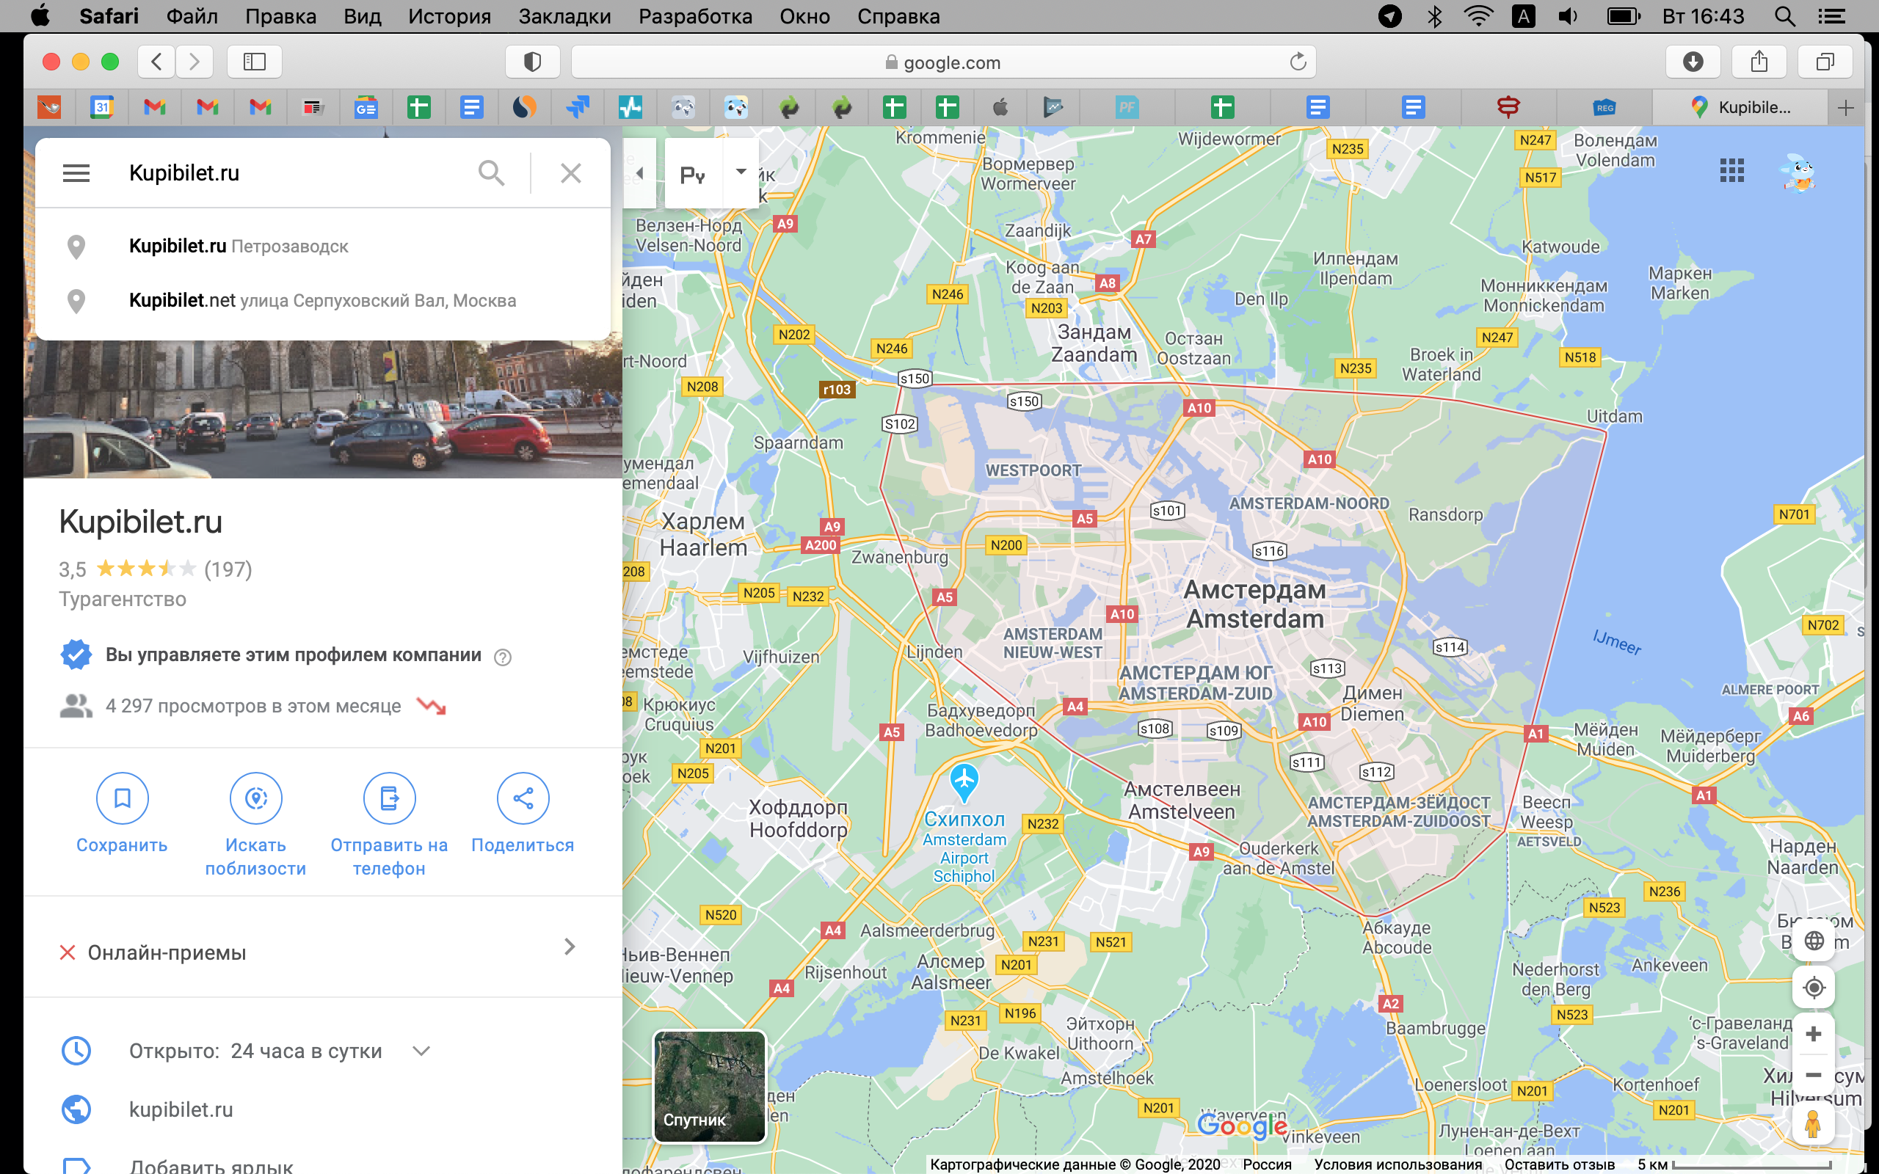Viewport: 1879px width, 1174px height.
Task: Open the reviews count (197)
Action: (228, 569)
